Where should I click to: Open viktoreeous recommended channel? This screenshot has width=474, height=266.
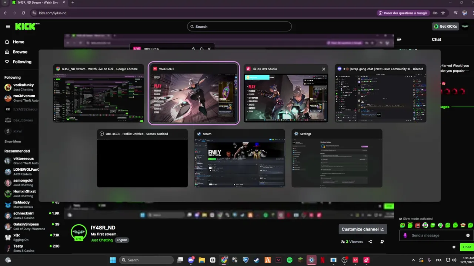tap(21, 161)
